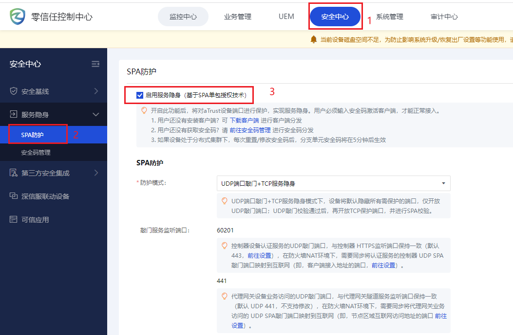The width and height of the screenshot is (513, 335).
Task: Click the 下载客户端 link
Action: click(x=245, y=121)
